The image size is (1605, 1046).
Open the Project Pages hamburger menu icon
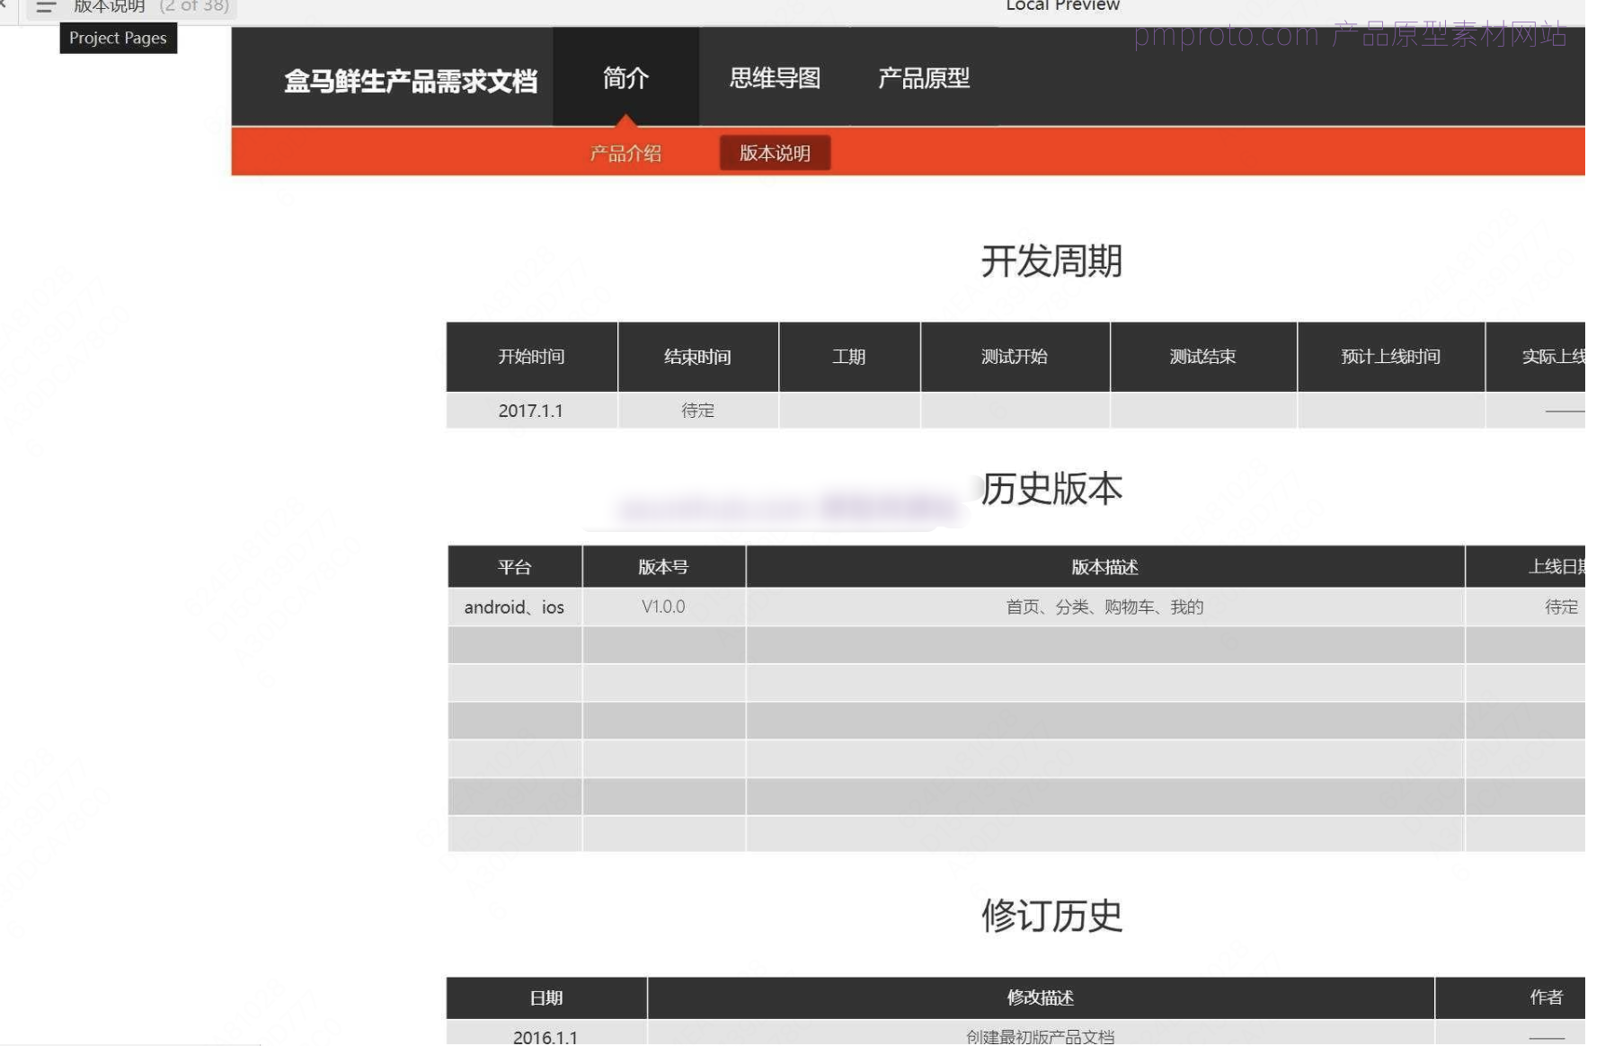point(46,7)
